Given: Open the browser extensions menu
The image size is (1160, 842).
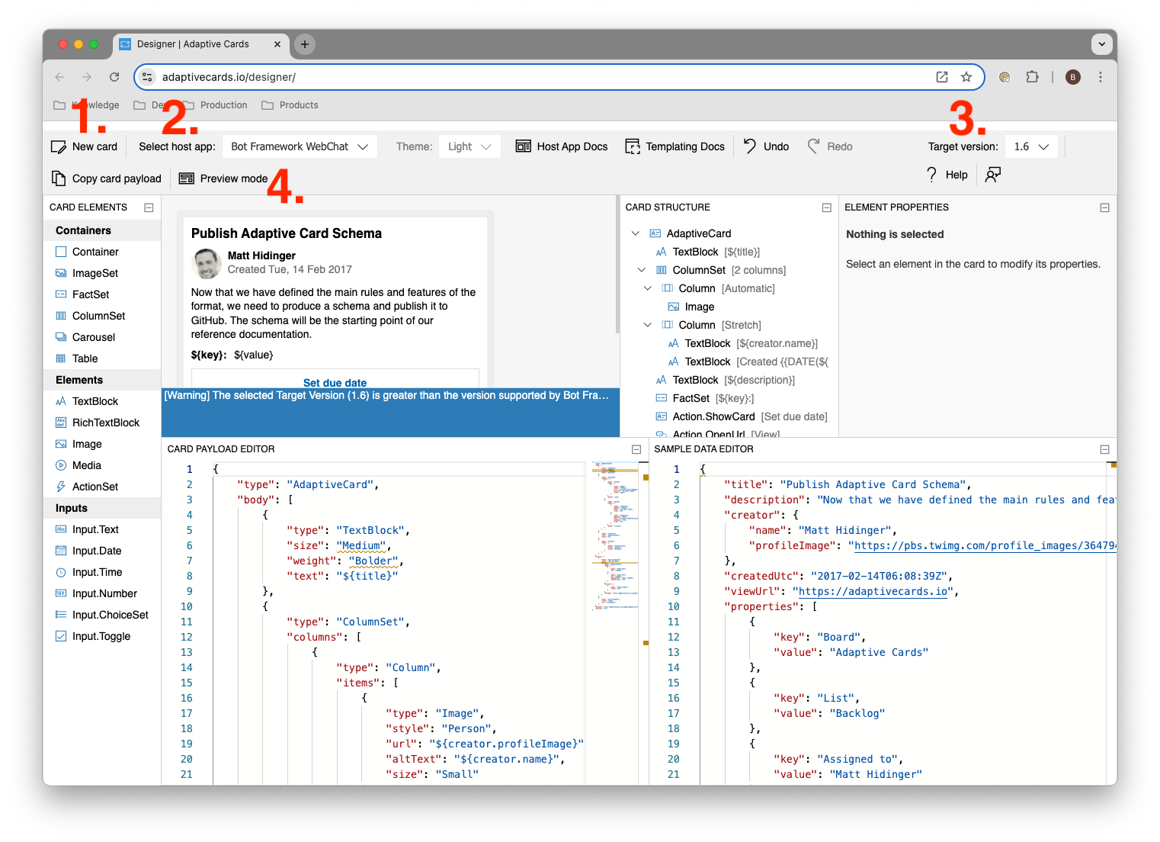Looking at the screenshot, I should click(x=1032, y=77).
